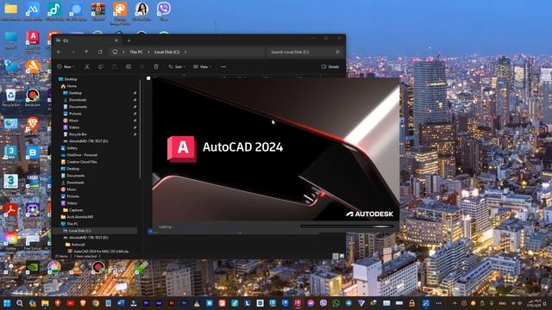The height and width of the screenshot is (310, 552).
Task: Click the AutoCAD splash loading progress bar
Action: 348,226
